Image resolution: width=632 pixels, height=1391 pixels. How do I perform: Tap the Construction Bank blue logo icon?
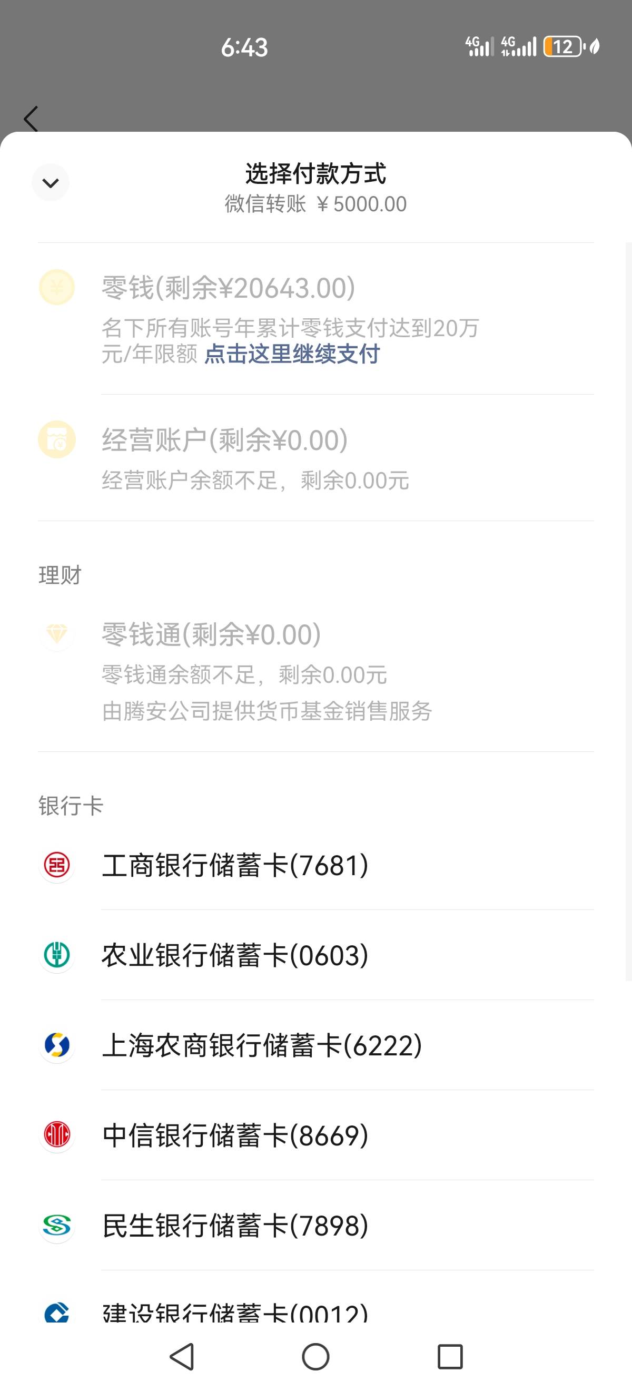[57, 1311]
